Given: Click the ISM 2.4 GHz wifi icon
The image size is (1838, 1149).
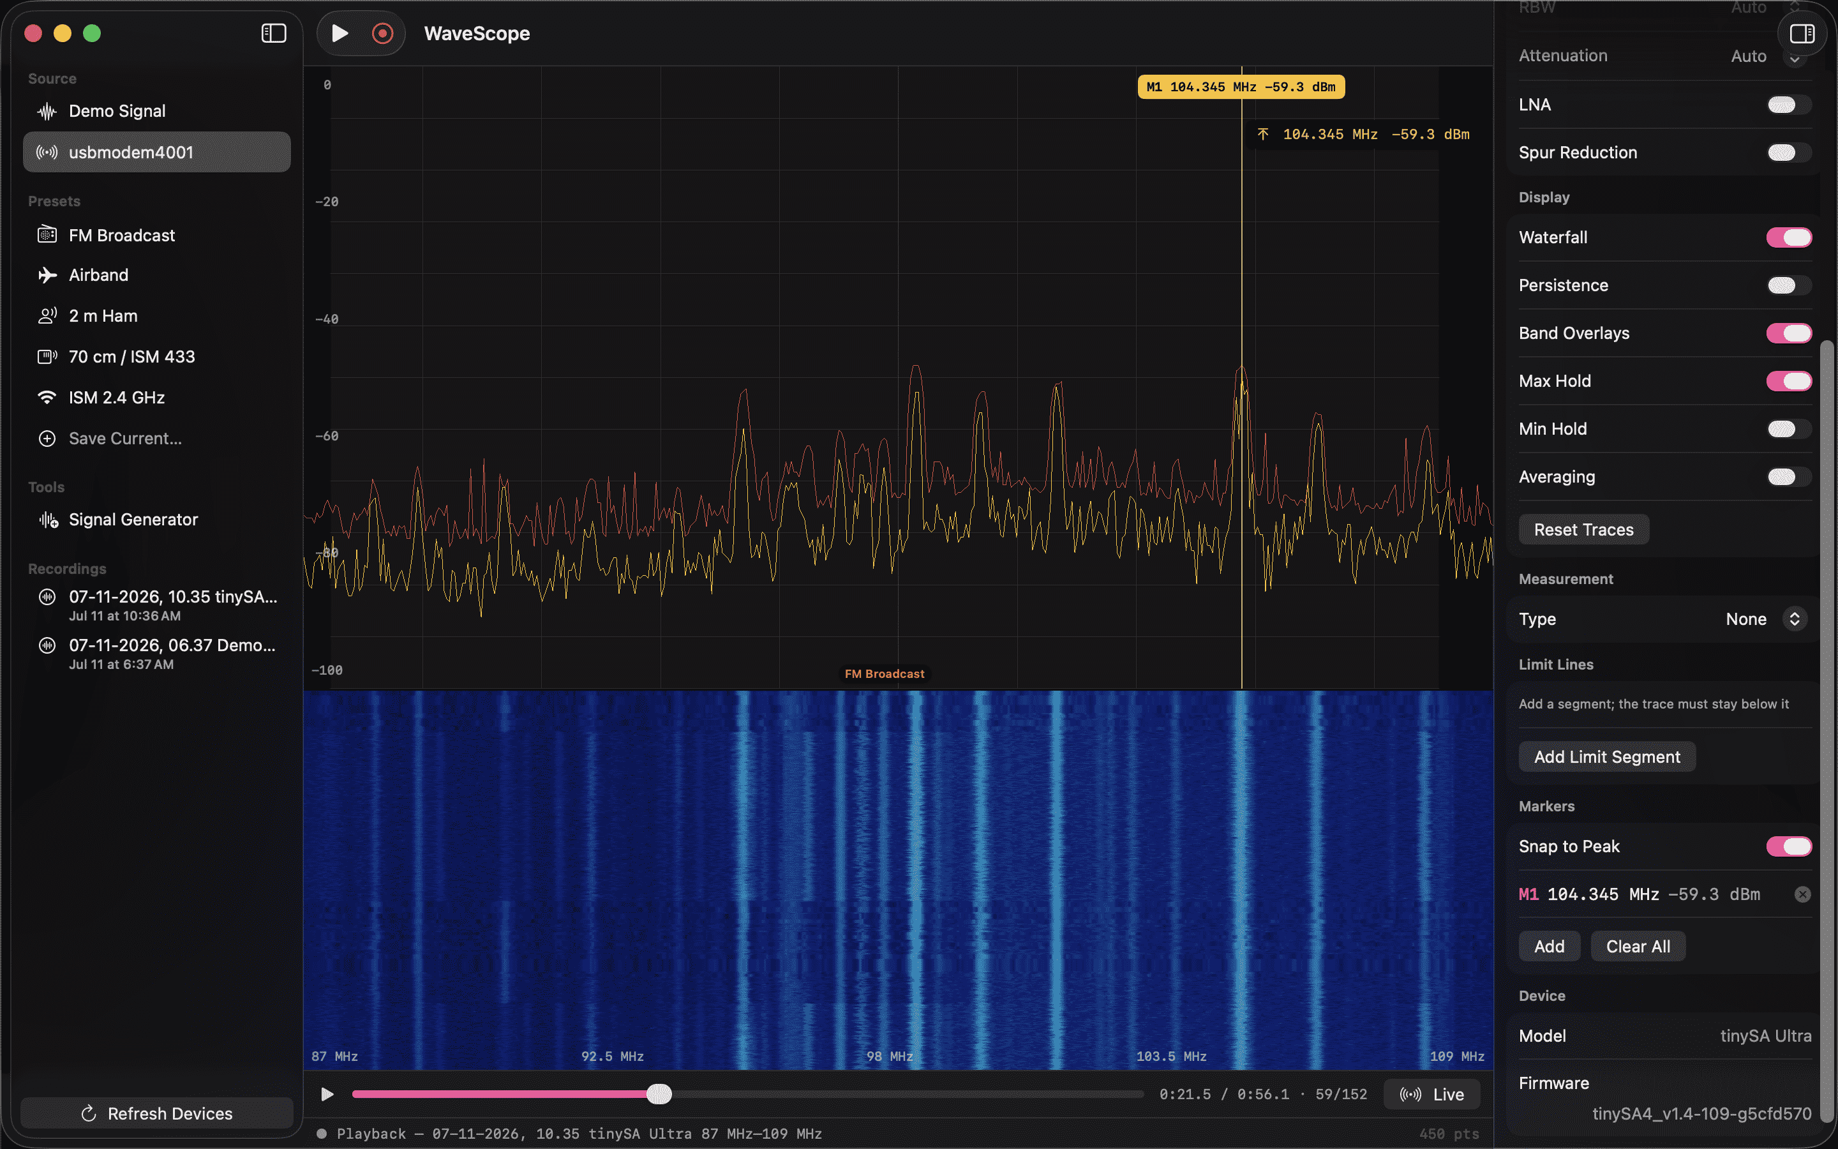Looking at the screenshot, I should 47,398.
